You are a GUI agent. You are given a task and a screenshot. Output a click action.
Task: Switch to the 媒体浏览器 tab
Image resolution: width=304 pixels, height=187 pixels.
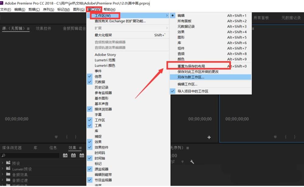pos(12,148)
